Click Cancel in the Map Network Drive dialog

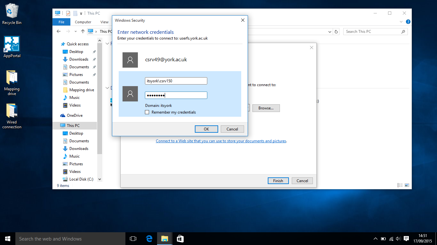click(x=302, y=181)
